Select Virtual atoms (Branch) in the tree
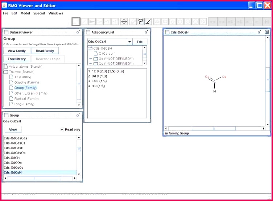This screenshot has width=273, height=201. point(25,66)
